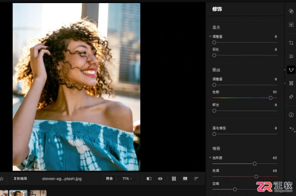This screenshot has height=196, width=296.
Task: Select the first partially visible filmstrip thumbnail
Action: 4,193
